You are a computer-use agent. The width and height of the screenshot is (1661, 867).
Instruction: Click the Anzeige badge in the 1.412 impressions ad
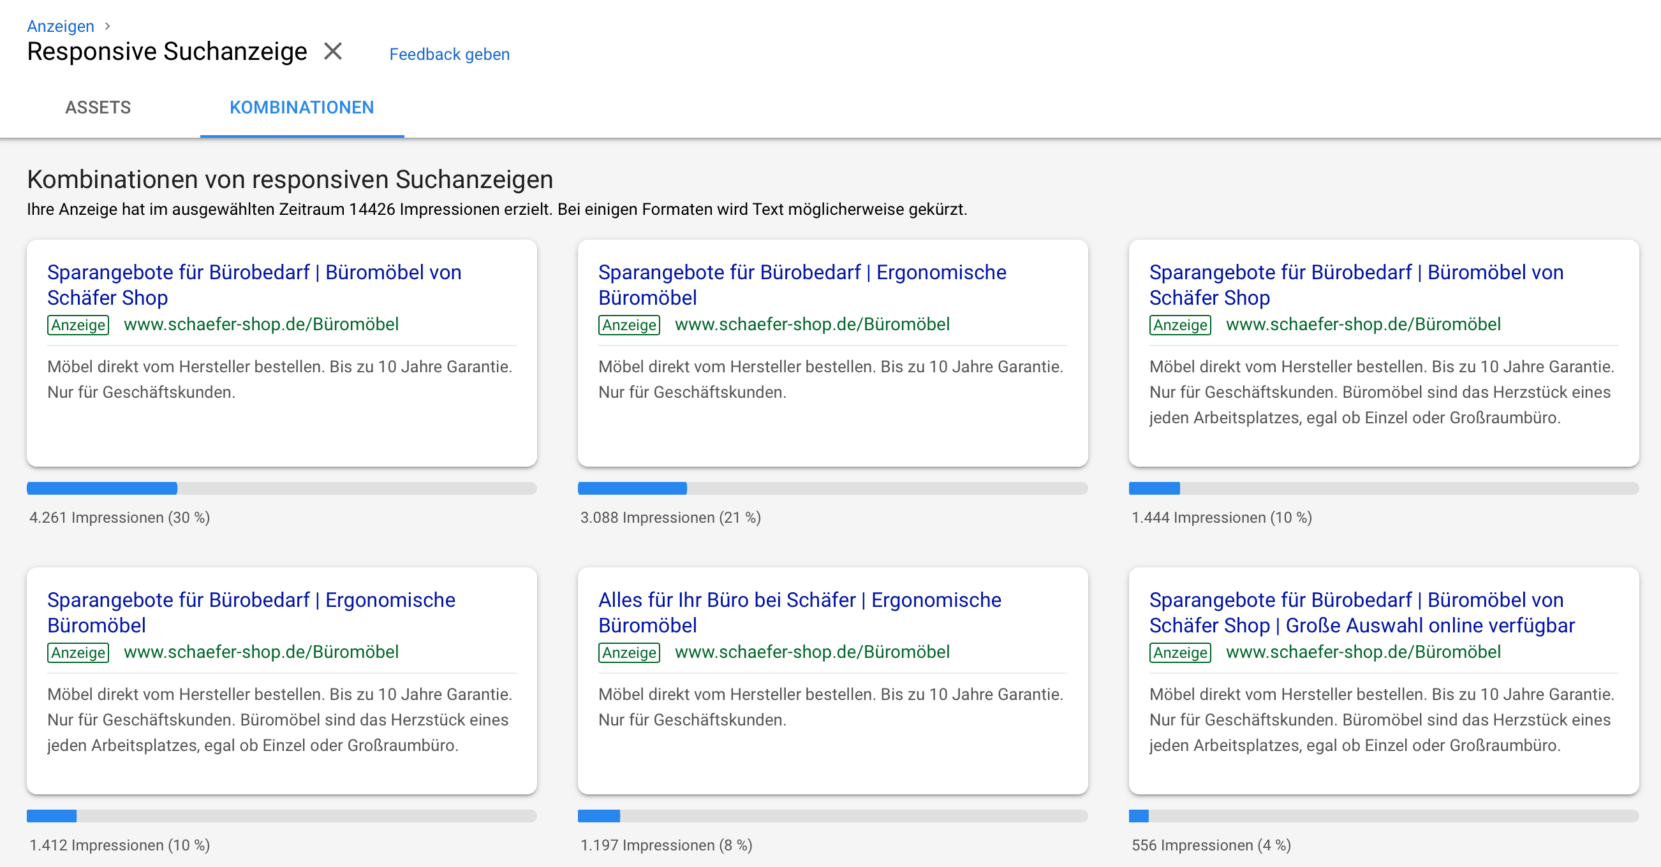point(78,652)
